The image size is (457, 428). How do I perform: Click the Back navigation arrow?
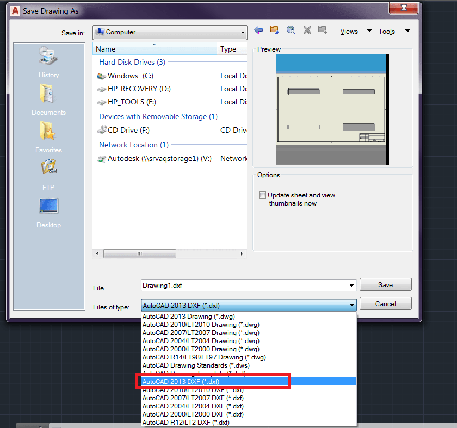258,31
